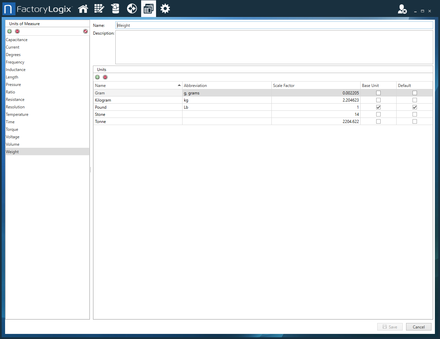Remove the selected unit of measure category
440x339 pixels.
17,31
